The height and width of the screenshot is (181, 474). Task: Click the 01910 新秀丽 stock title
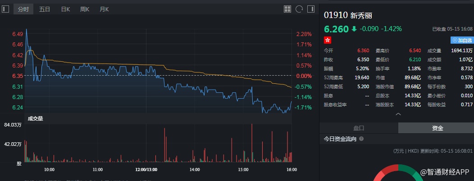pos(348,15)
